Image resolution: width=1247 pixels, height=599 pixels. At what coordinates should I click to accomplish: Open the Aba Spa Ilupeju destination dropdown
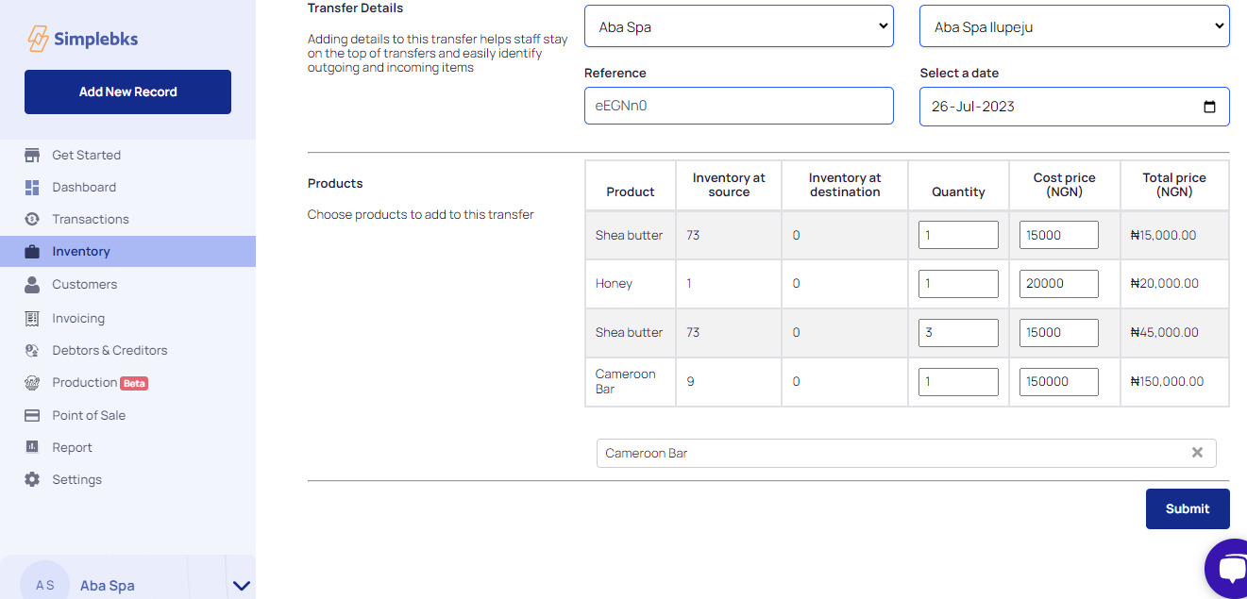click(1074, 26)
